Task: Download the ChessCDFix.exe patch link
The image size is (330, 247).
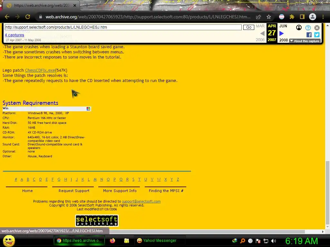Action: tap(40, 70)
